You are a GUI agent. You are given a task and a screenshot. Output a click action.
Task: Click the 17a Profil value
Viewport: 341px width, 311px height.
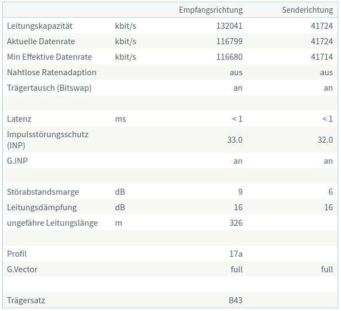(235, 253)
